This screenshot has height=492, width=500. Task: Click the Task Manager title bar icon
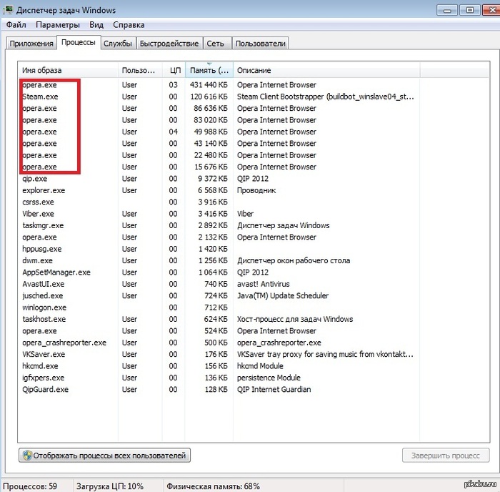[x=9, y=11]
